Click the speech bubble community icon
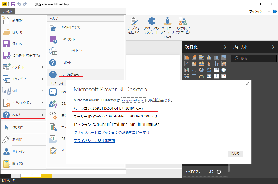 coord(53,92)
